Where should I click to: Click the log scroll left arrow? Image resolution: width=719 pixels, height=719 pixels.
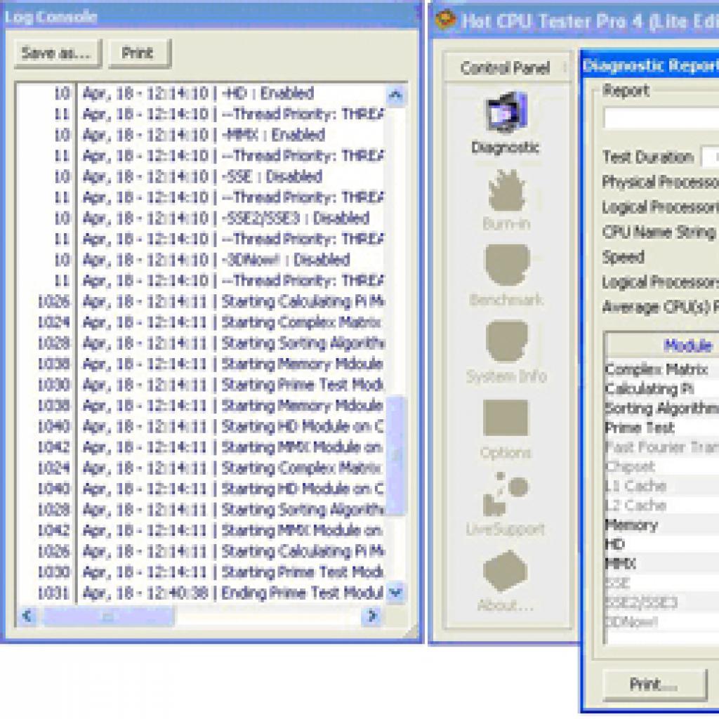coord(27,616)
